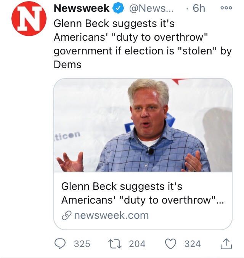244x258 pixels.
Task: Open the Newsweek profile avatar
Action: [x=29, y=19]
